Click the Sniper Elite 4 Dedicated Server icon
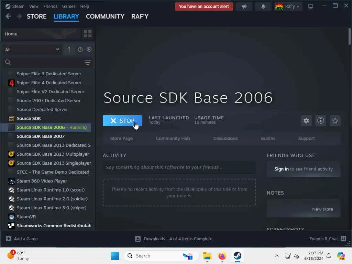This screenshot has height=264, width=352. [x=11, y=83]
